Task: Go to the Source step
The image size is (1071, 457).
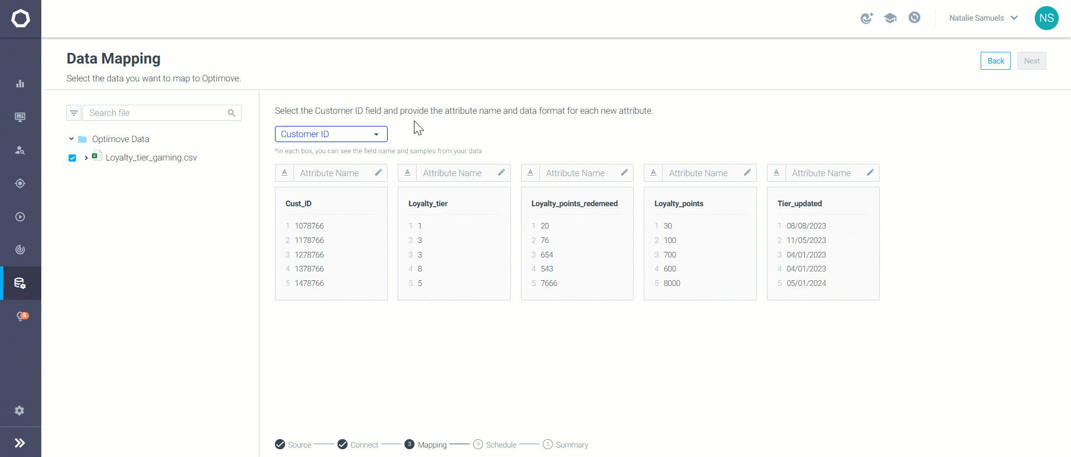Action: [x=293, y=445]
